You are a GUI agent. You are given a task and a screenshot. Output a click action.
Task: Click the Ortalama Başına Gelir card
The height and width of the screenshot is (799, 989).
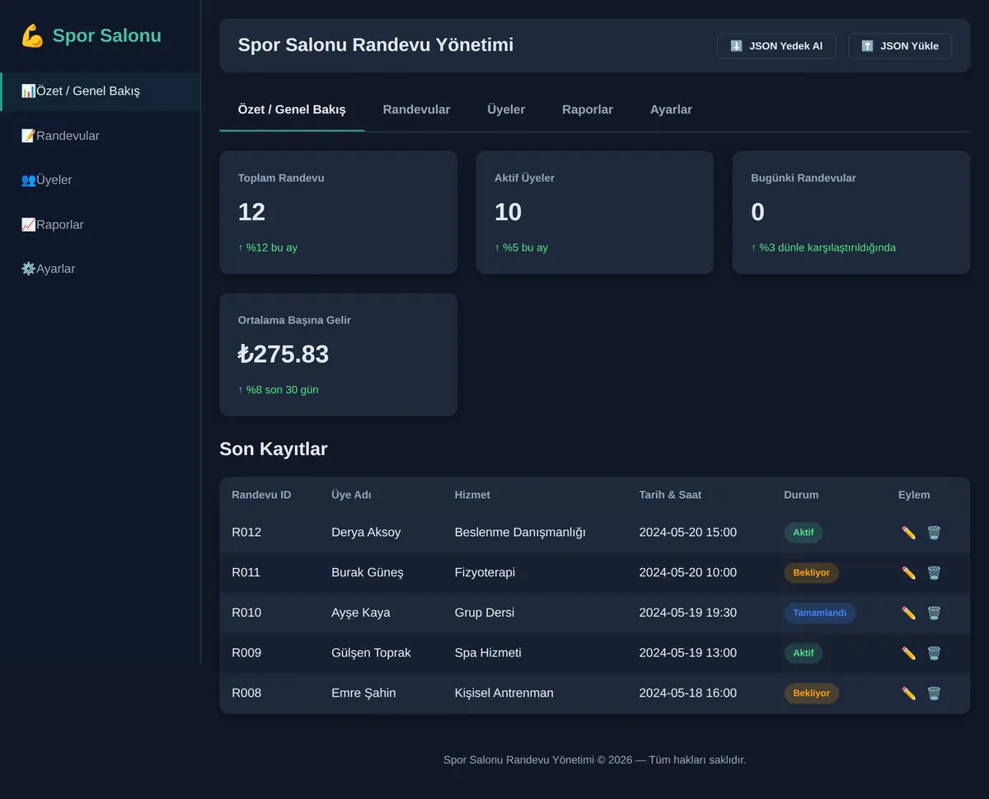(x=338, y=355)
